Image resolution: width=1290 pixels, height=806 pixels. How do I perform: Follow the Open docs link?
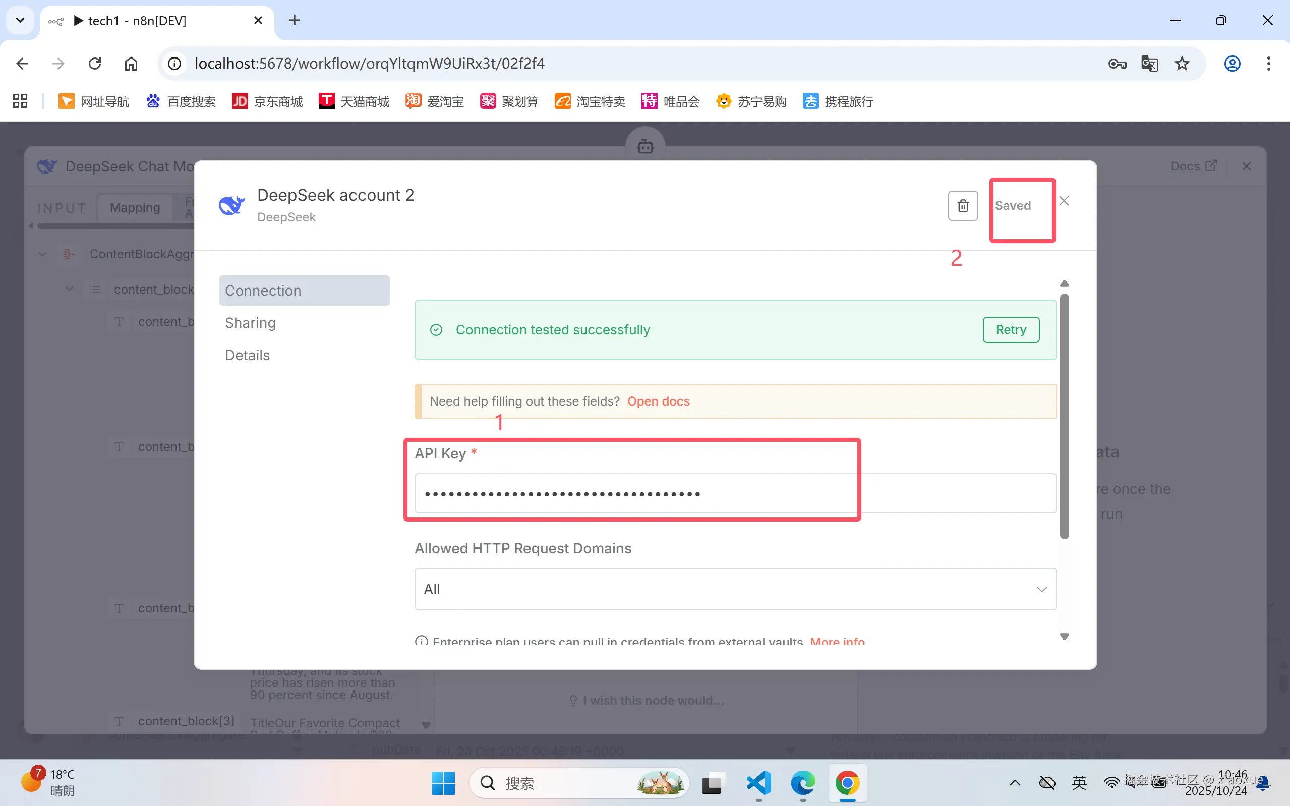click(658, 401)
